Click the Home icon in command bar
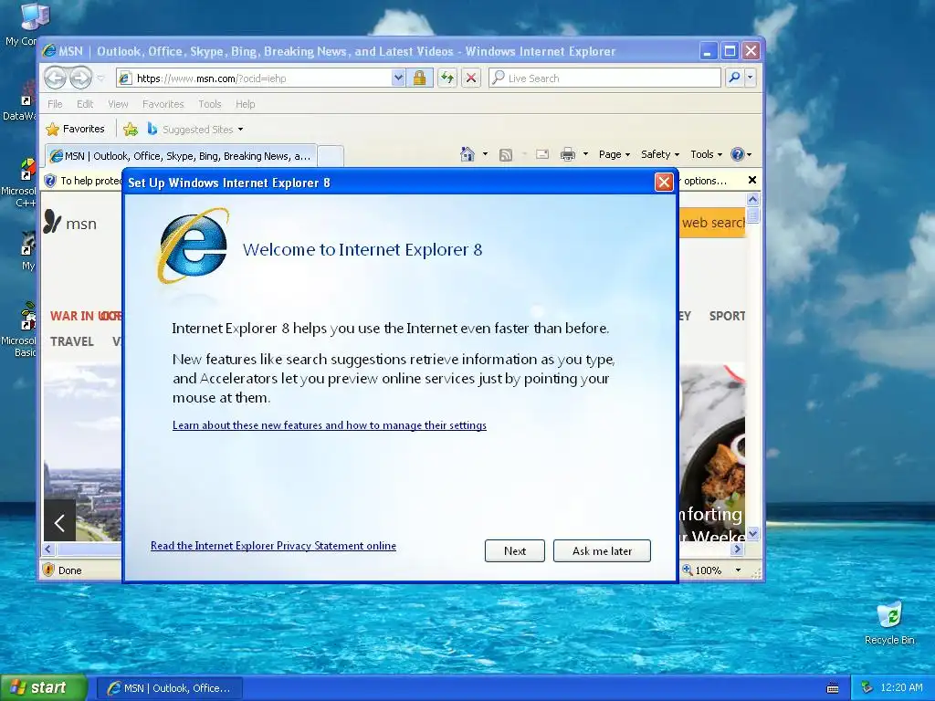The height and width of the screenshot is (701, 935). [x=467, y=154]
